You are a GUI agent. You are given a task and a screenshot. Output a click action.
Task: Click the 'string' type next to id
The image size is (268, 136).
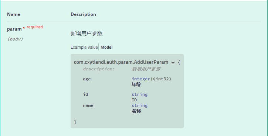point(140,94)
